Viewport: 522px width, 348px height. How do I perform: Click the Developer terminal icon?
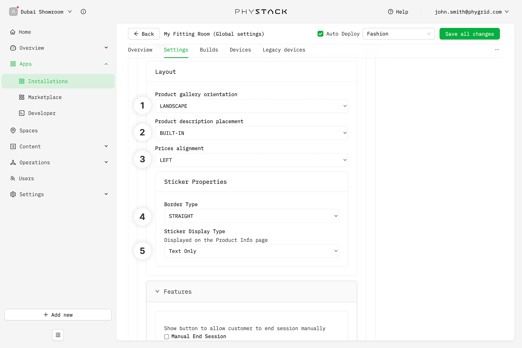(x=22, y=113)
